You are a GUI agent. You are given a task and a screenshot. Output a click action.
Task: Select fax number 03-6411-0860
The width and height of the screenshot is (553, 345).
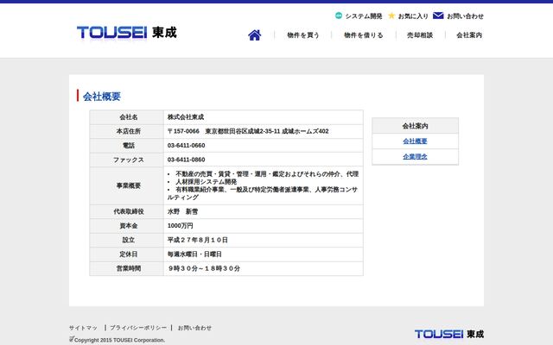pos(187,160)
